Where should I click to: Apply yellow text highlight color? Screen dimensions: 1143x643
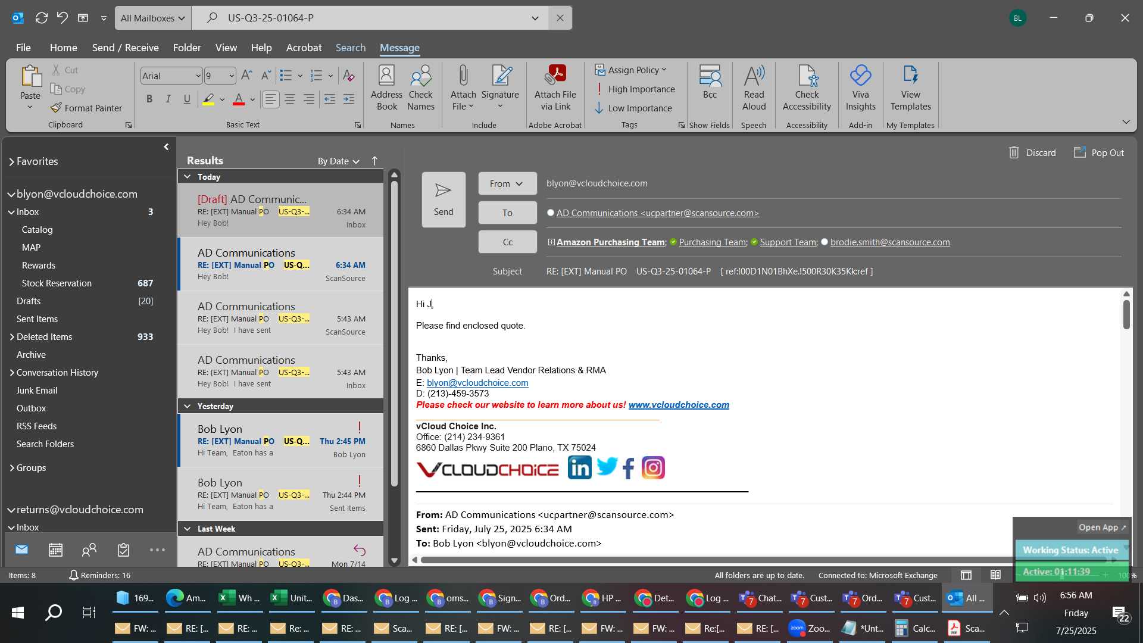(208, 99)
